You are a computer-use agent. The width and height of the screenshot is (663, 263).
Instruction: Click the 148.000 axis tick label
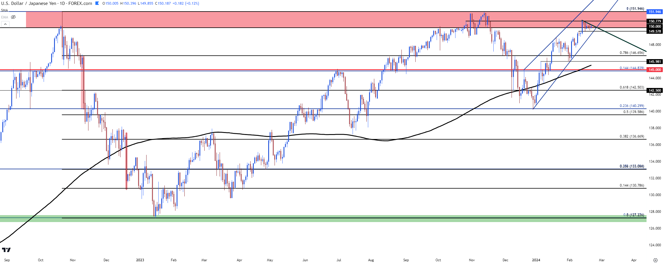(x=655, y=44)
